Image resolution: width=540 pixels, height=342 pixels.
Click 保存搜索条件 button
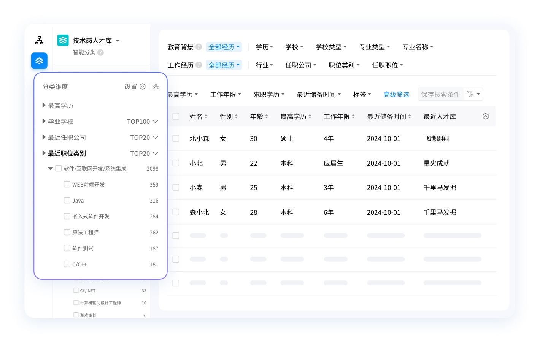pyautogui.click(x=440, y=94)
